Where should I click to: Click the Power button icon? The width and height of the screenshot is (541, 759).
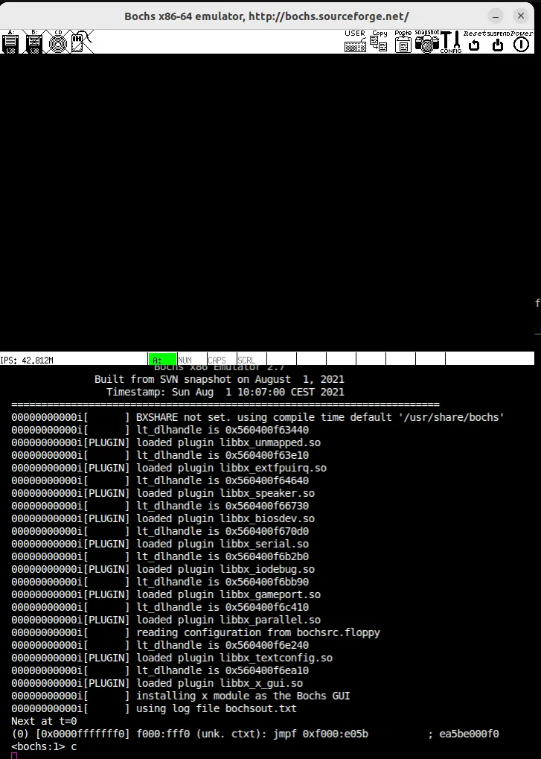521,42
